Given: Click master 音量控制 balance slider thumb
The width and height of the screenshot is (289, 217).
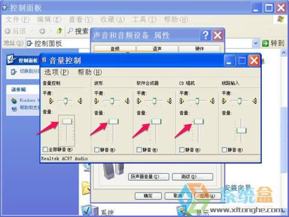Looking at the screenshot, I should point(66,101).
